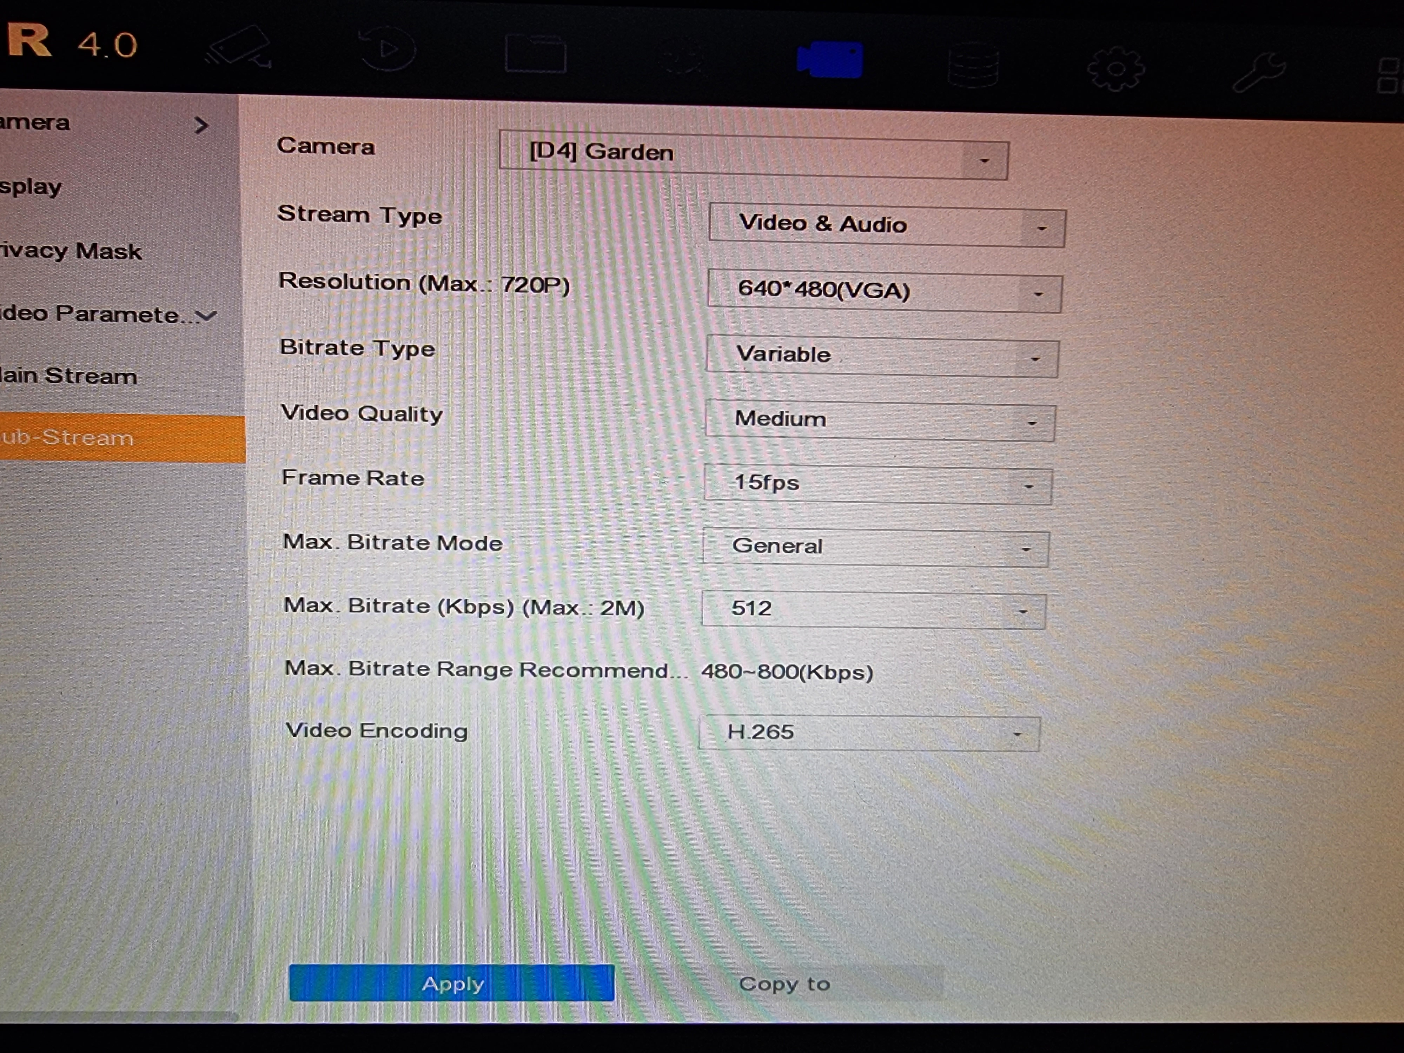Select the blue Camera settings icon

click(x=829, y=60)
